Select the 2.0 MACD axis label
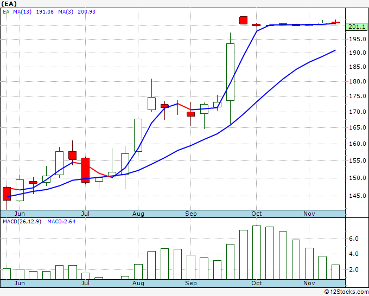Screen dimensions: 369x296 pyautogui.click(x=354, y=269)
